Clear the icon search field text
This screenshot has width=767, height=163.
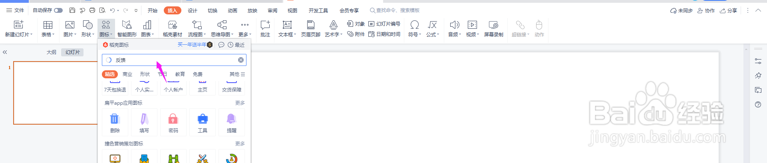tap(241, 60)
